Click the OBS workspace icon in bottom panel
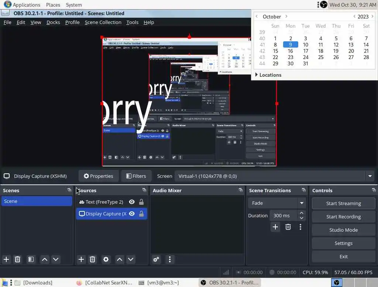Image resolution: width=378 pixels, height=287 pixels. (x=337, y=283)
